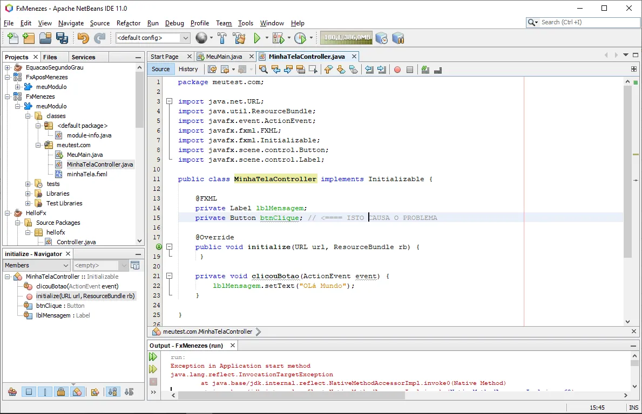The image size is (642, 414).
Task: Toggle Show Inherited Members in Navigator
Action: (12, 392)
